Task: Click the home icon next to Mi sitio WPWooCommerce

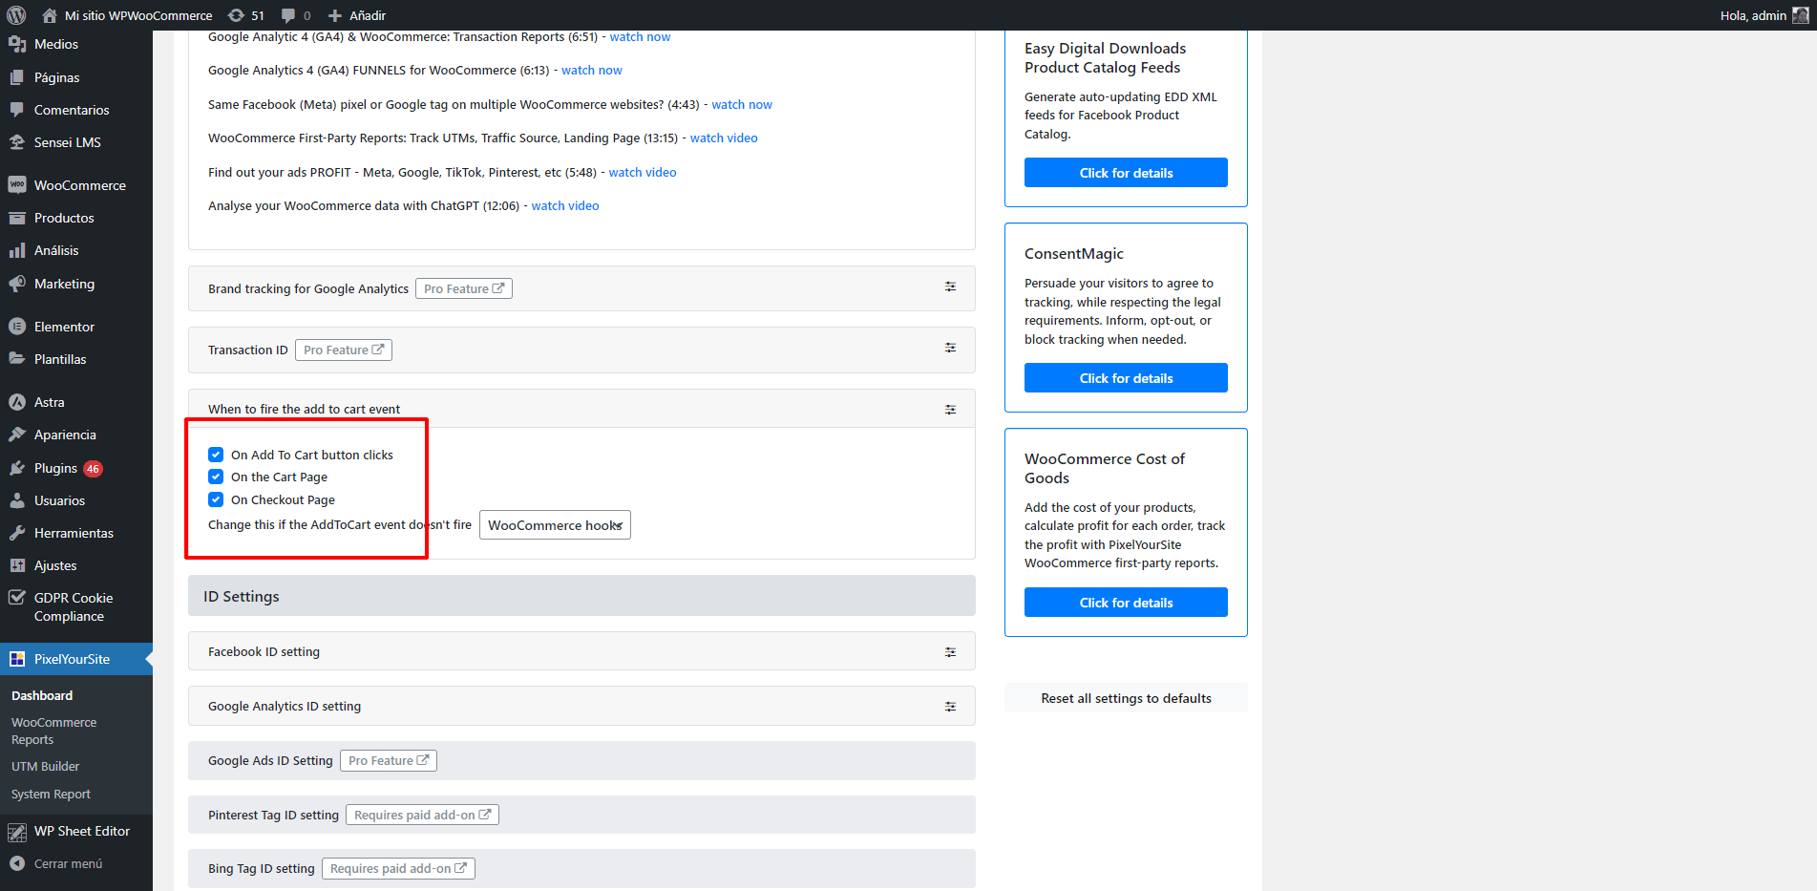Action: coord(50,15)
